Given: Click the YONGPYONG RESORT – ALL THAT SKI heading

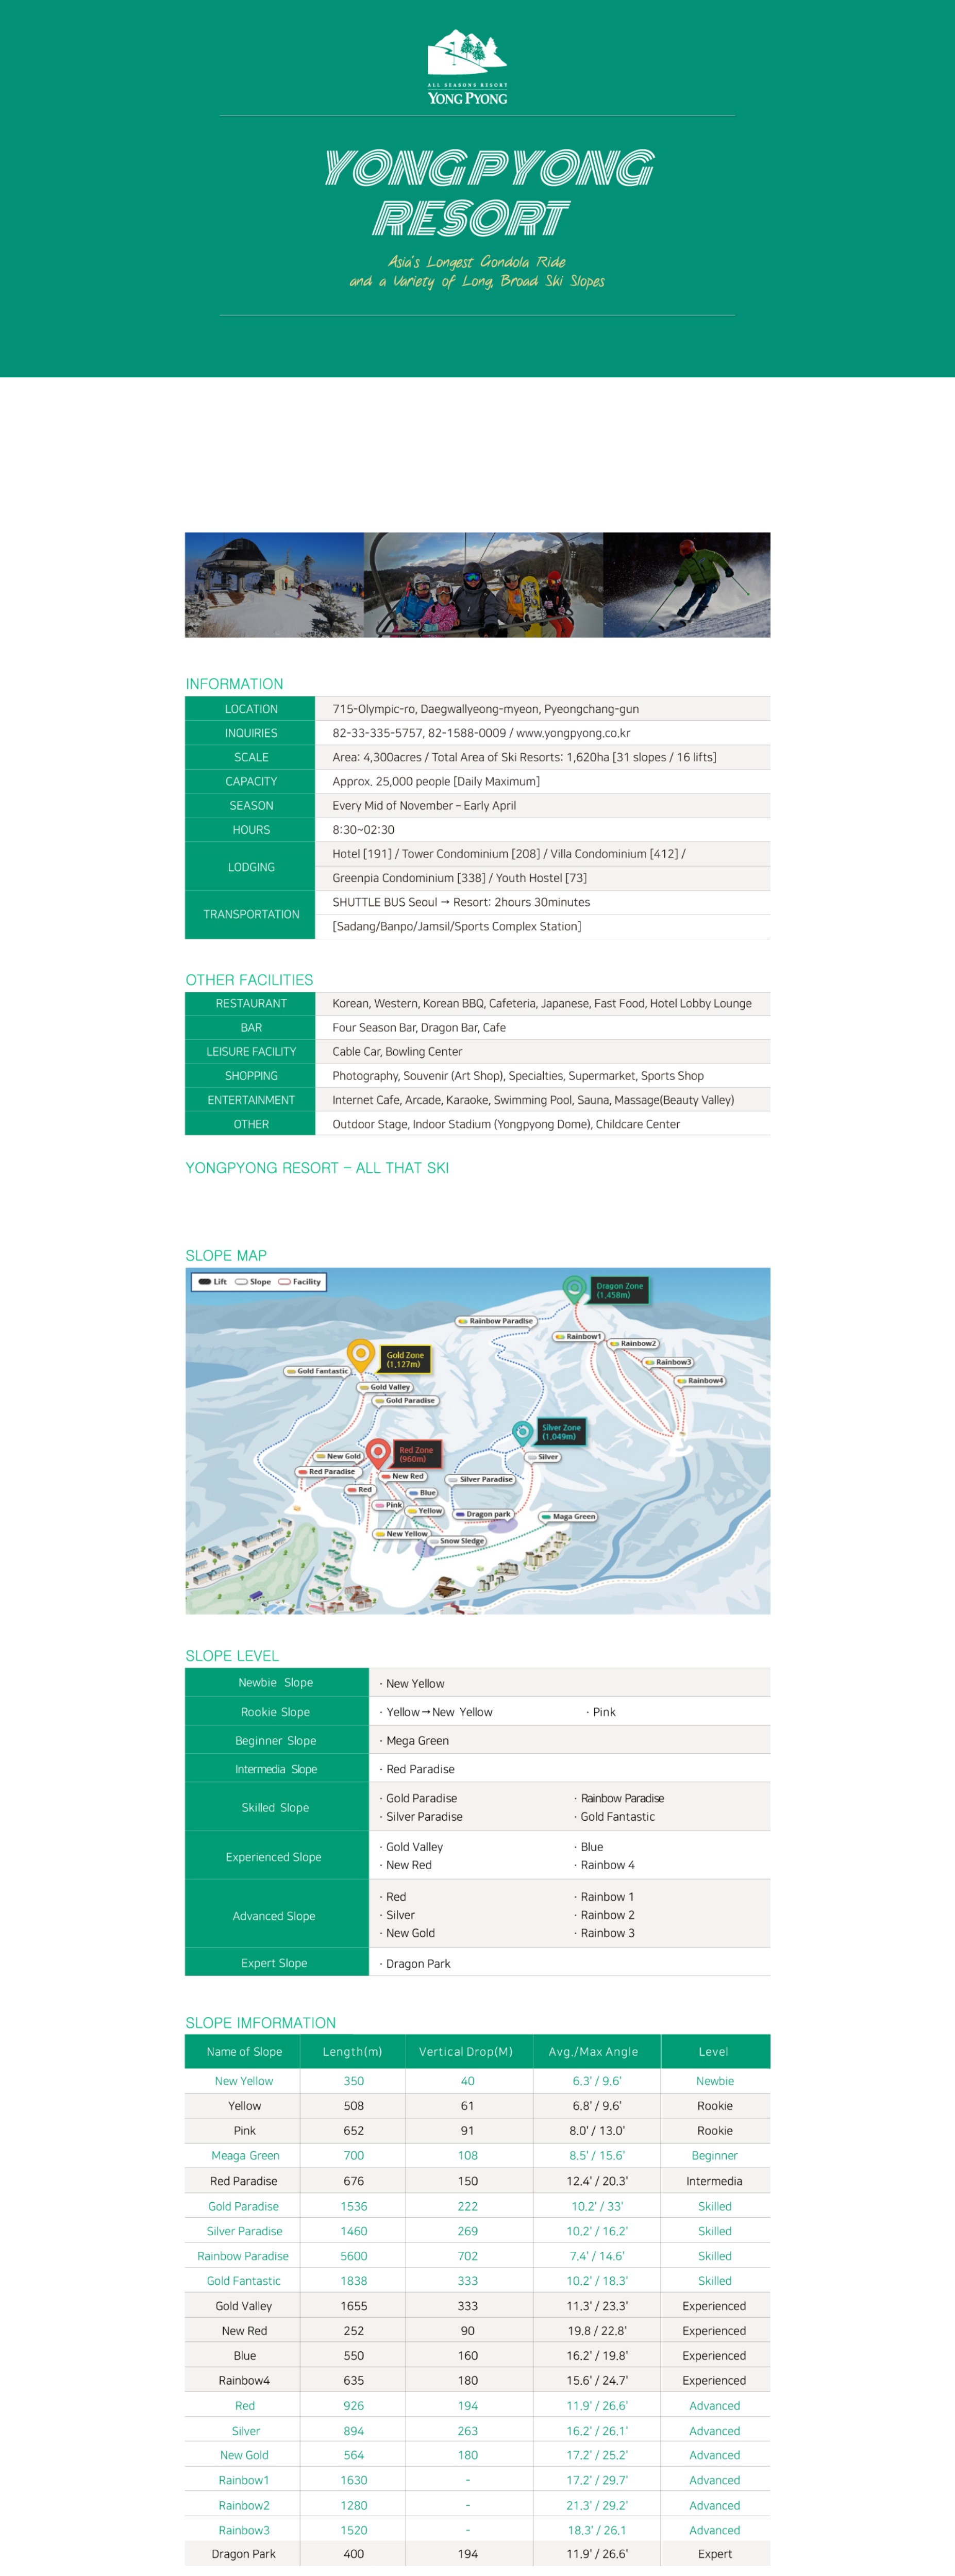Looking at the screenshot, I should point(317,1168).
